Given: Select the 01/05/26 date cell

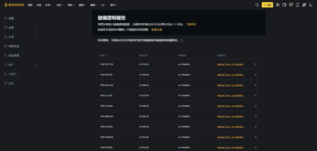Looking at the screenshot, I should 144,116.
